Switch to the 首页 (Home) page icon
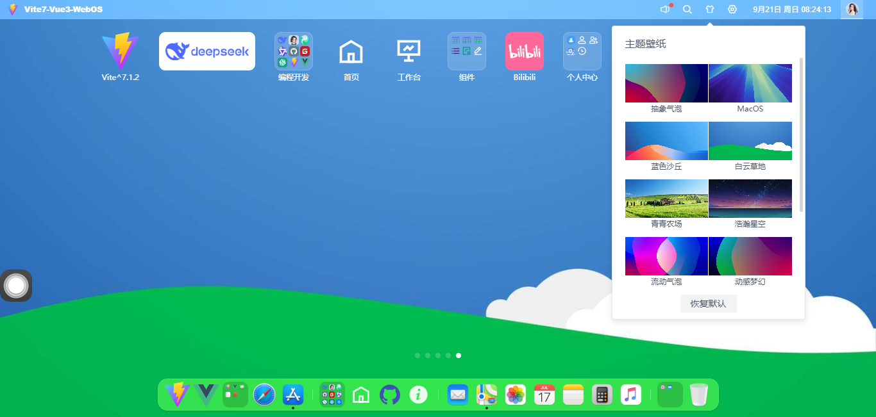 (x=351, y=51)
